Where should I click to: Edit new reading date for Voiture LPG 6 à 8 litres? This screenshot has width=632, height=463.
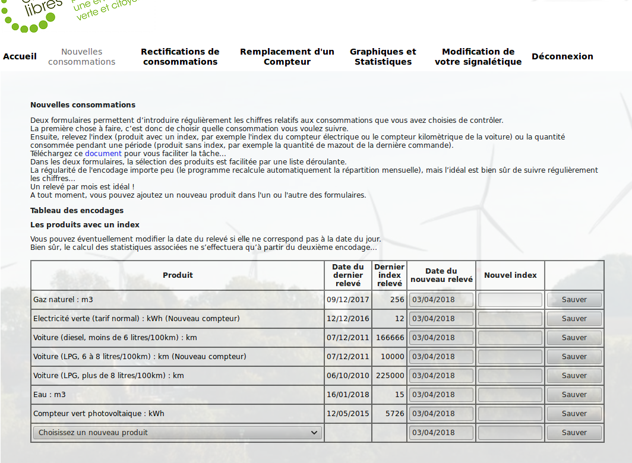pyautogui.click(x=441, y=357)
